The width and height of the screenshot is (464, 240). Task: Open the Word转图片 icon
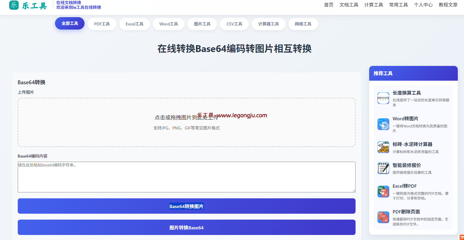(x=383, y=124)
